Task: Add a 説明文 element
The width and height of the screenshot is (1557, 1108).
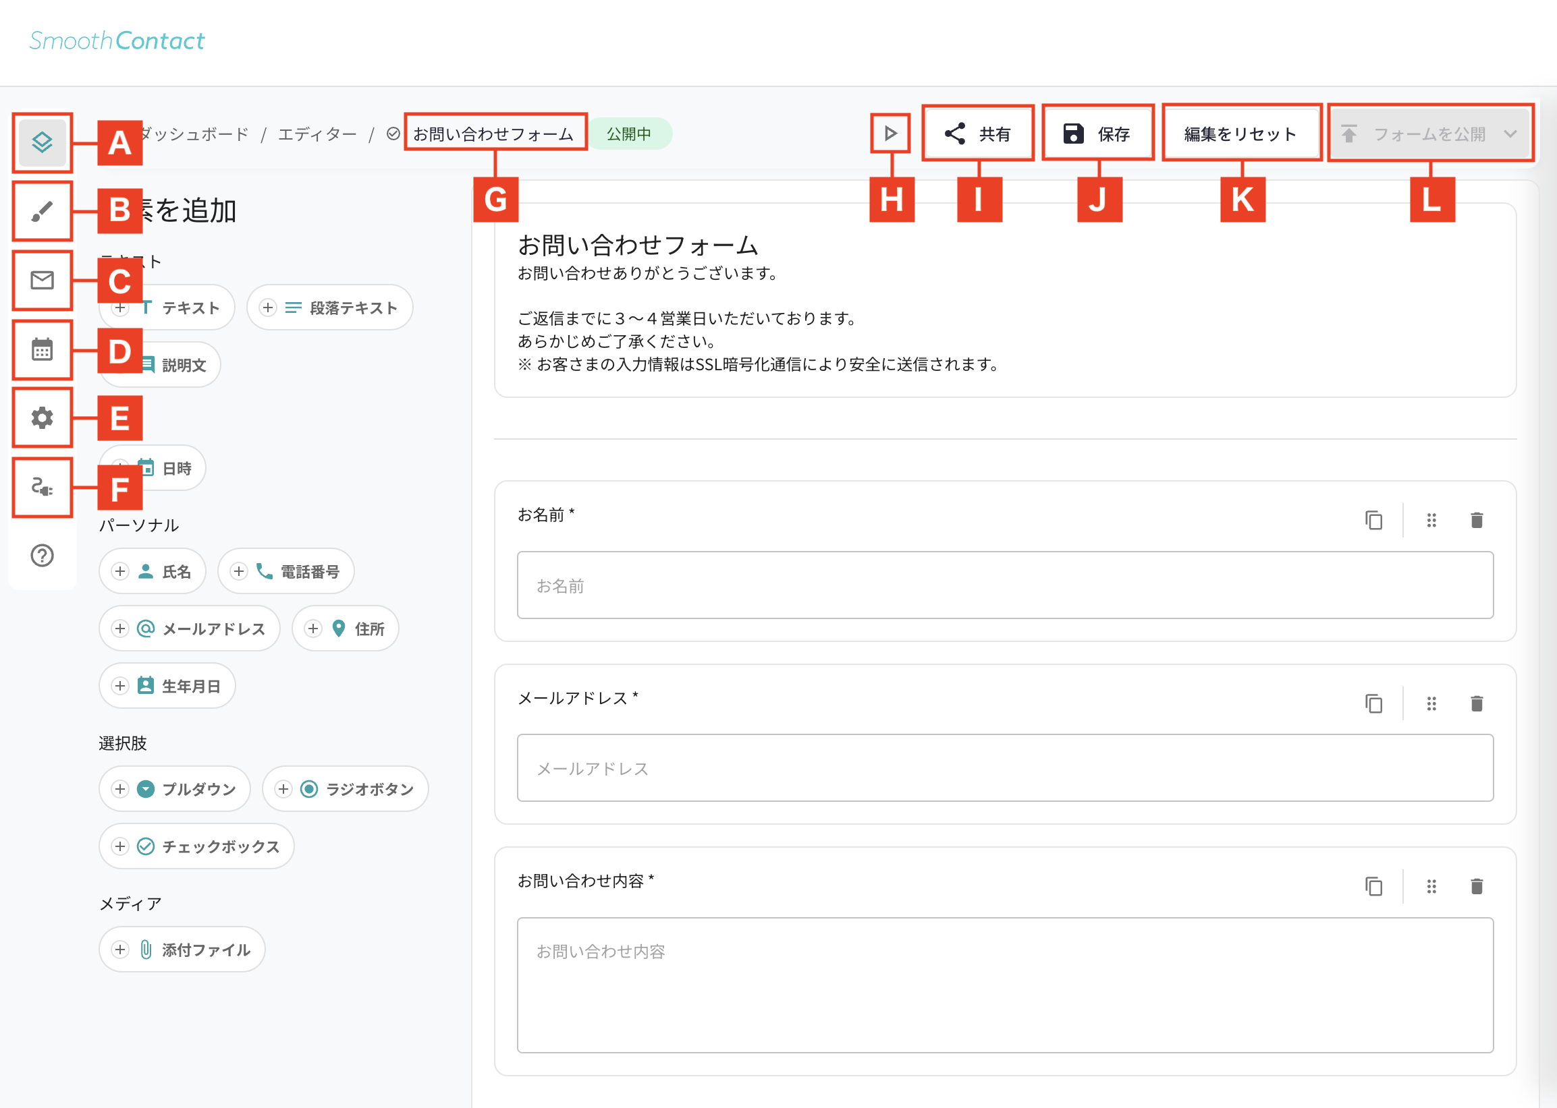Action: coord(161,365)
